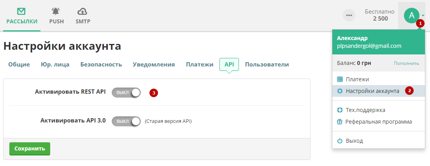The image size is (430, 166).
Task: Expand the account dropdown arrow near avatar
Action: click(x=423, y=16)
